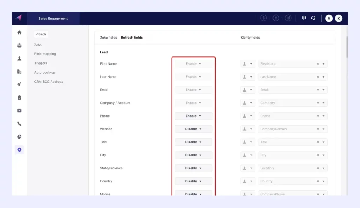
Task: Open Company / Account Enable dropdown
Action: 193,103
